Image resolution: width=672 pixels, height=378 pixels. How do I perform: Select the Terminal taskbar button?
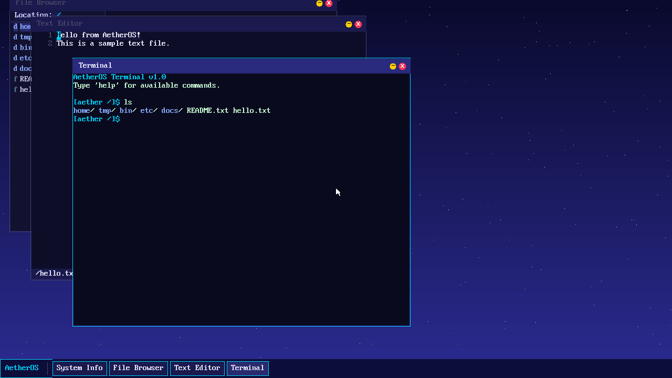(248, 368)
